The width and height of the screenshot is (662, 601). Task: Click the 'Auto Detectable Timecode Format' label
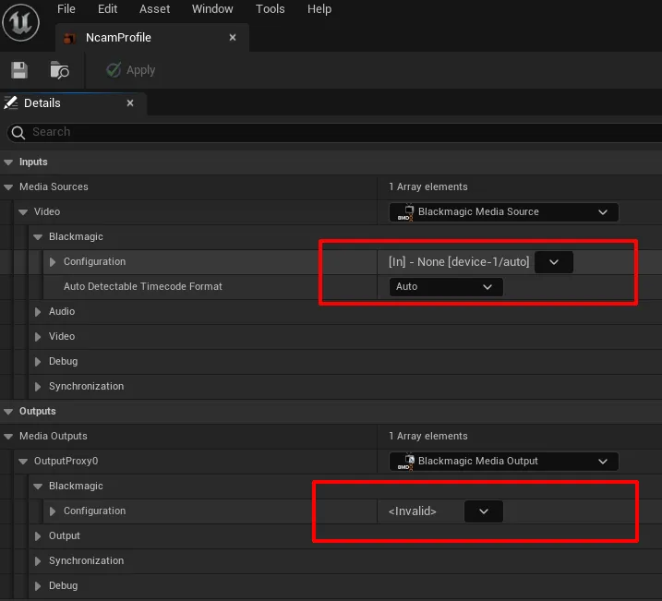143,286
